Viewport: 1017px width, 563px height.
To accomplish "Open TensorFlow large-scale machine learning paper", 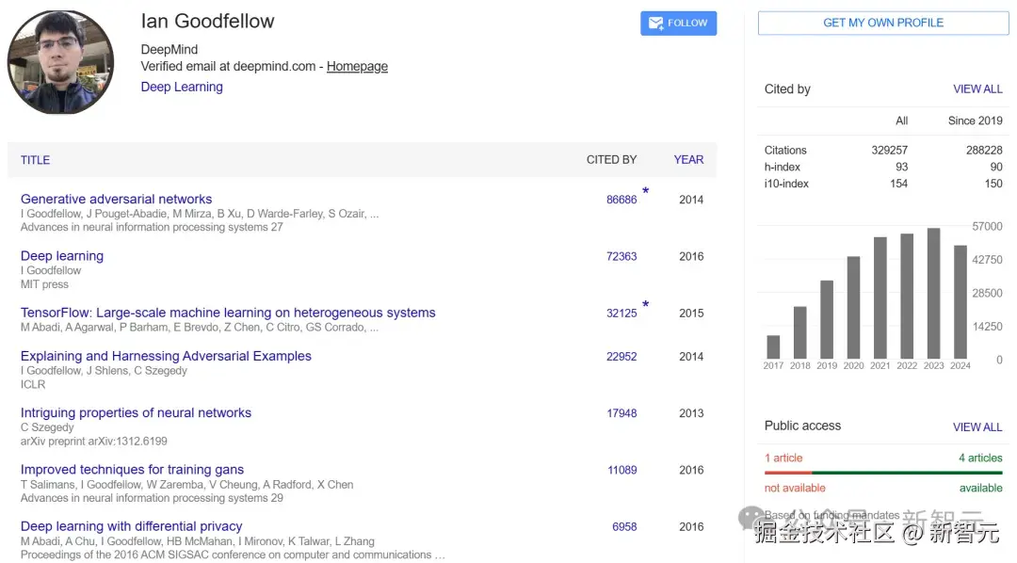I will point(228,313).
